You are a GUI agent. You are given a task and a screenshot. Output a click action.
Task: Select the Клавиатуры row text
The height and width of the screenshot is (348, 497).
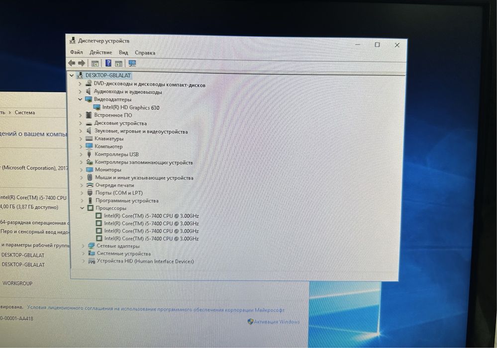[109, 138]
